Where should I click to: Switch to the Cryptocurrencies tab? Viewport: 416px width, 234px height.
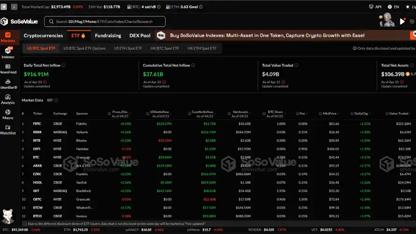click(x=43, y=35)
